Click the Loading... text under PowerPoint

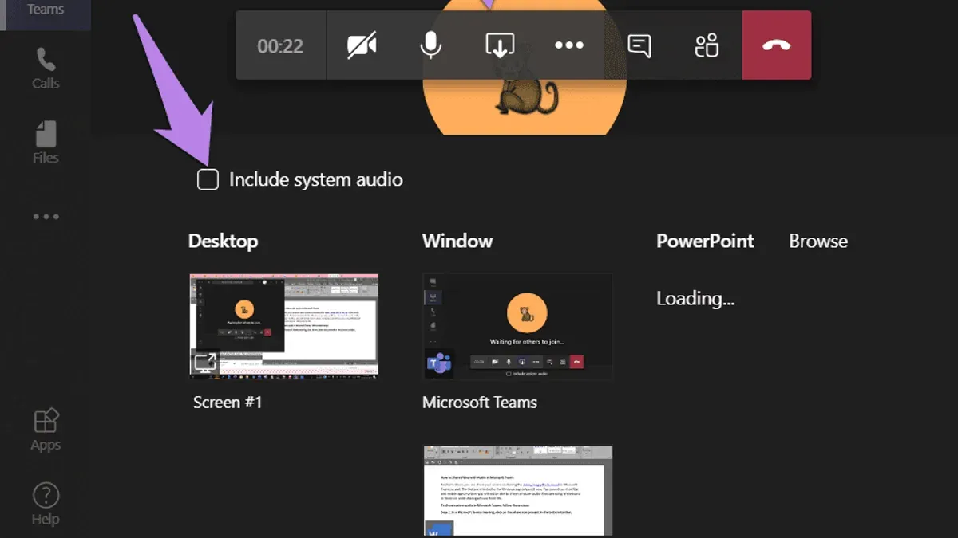(695, 299)
